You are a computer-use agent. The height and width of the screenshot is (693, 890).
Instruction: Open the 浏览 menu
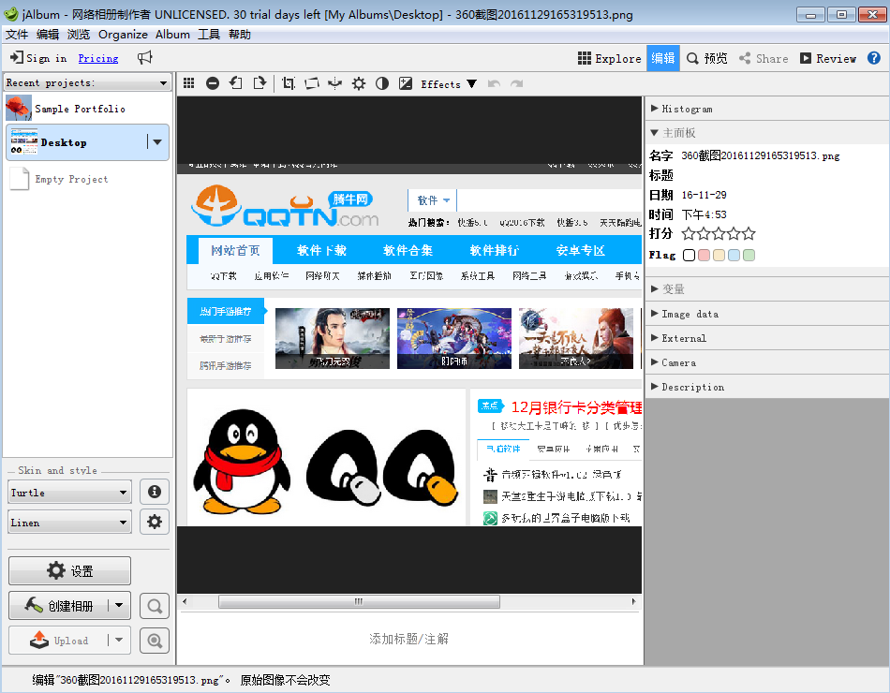pyautogui.click(x=79, y=35)
